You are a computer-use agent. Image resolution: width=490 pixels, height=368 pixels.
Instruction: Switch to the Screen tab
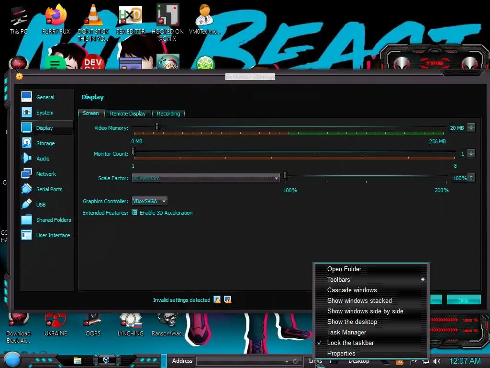click(x=90, y=113)
